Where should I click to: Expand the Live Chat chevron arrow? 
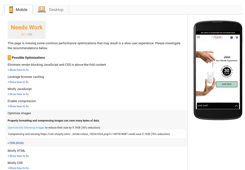point(236,106)
